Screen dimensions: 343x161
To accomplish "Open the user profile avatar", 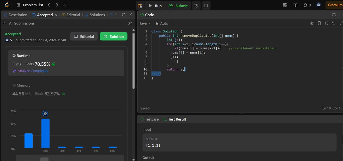I will 319,5.
